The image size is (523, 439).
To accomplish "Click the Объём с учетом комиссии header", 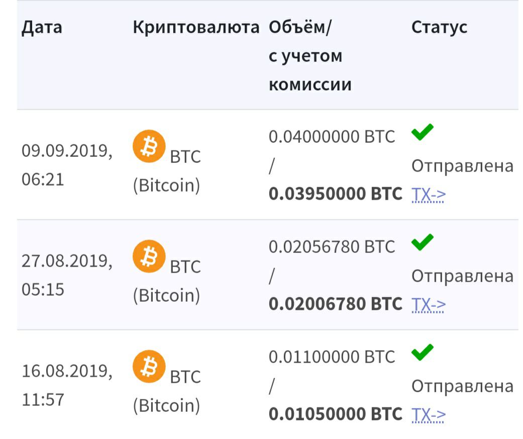I will click(x=310, y=56).
